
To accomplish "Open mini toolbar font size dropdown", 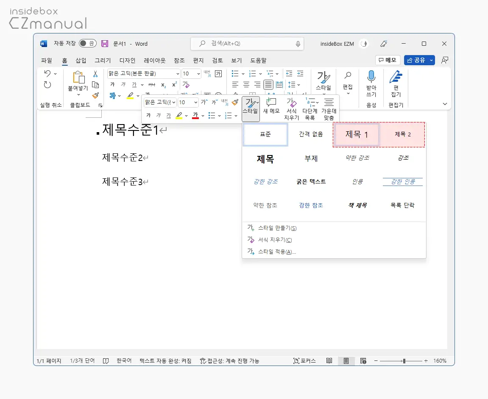I will pos(196,102).
